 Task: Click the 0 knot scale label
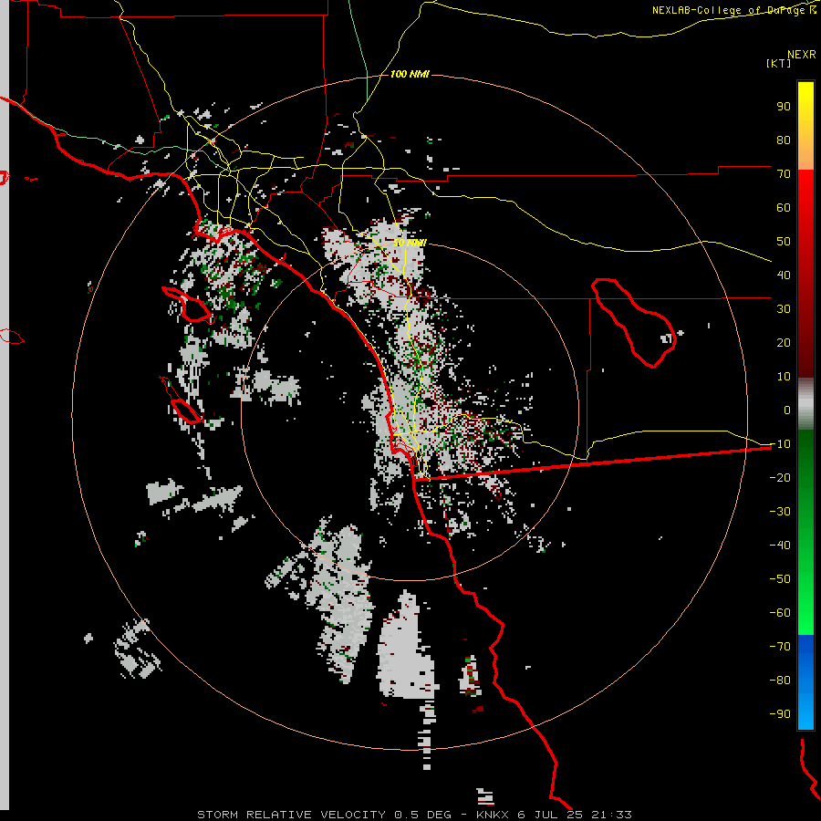pyautogui.click(x=787, y=410)
